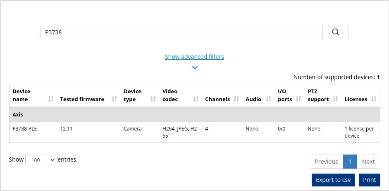Select page 1 in pagination
Screen dimensions: 389x191
pos(350,162)
